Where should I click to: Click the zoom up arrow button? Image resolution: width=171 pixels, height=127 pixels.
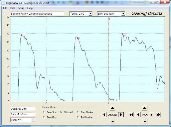[113, 108]
